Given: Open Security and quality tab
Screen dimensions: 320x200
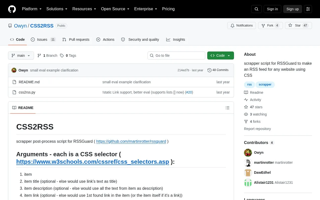Looking at the screenshot, I should click(140, 39).
